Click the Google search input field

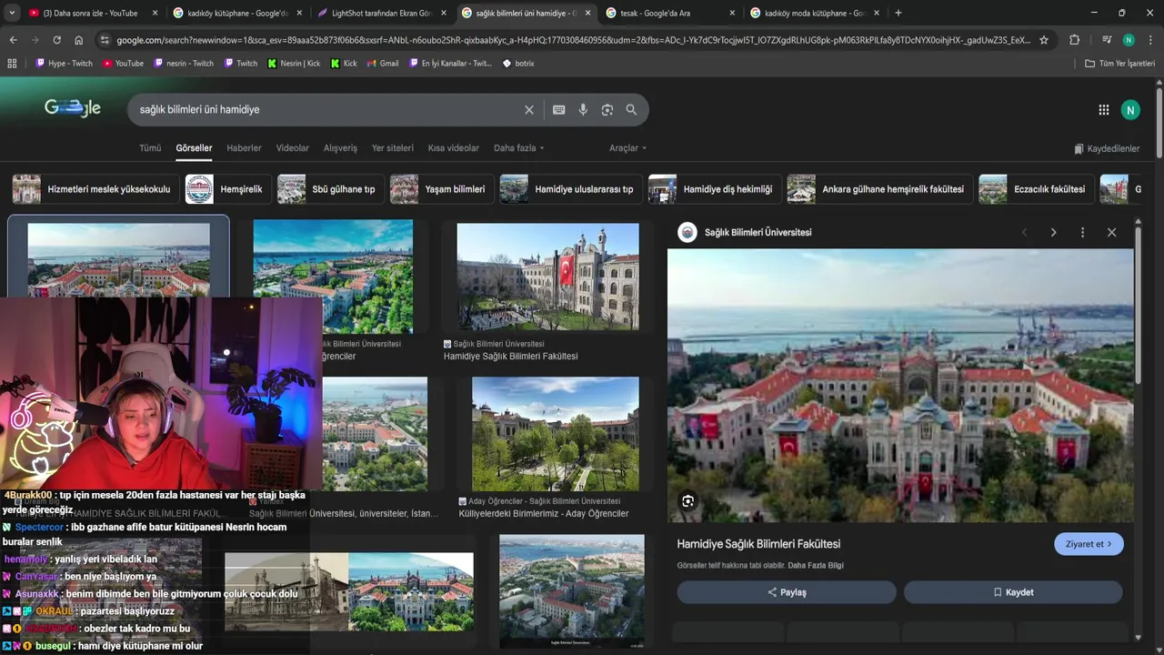[x=327, y=110]
